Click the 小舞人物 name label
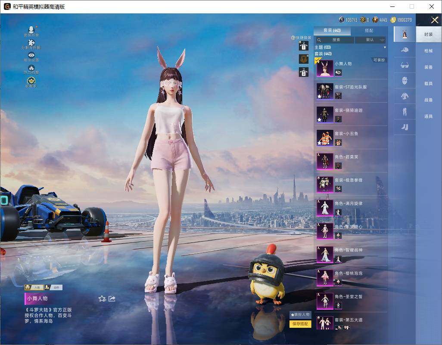 (37, 298)
